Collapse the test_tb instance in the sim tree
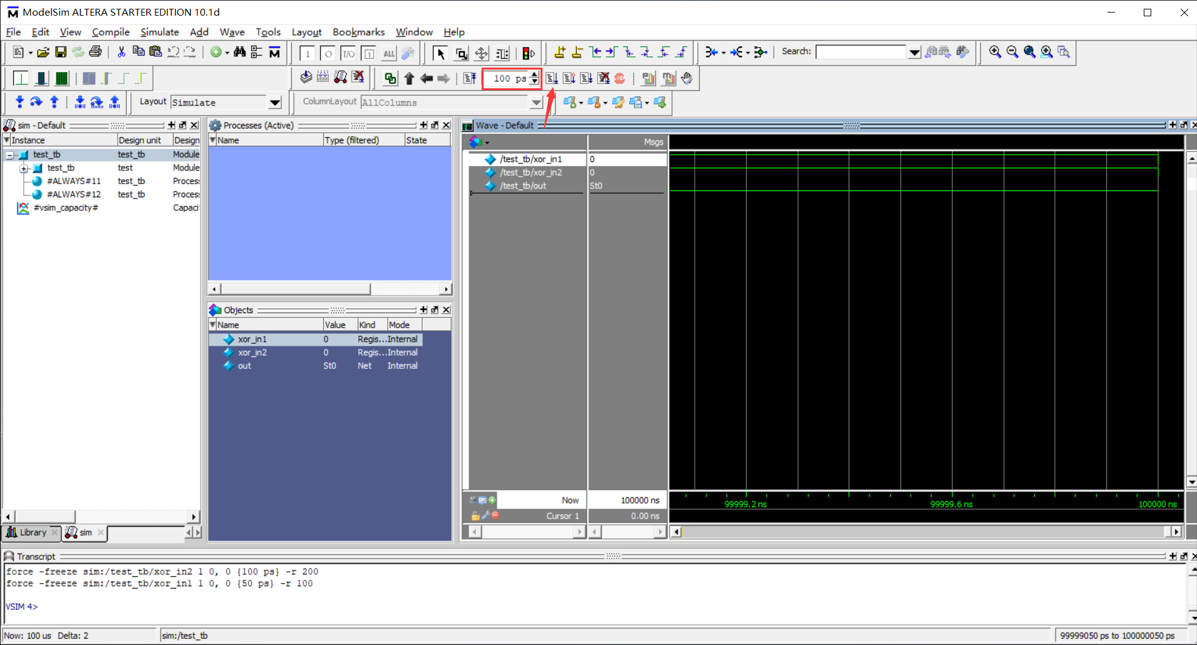Image resolution: width=1197 pixels, height=645 pixels. [x=10, y=154]
